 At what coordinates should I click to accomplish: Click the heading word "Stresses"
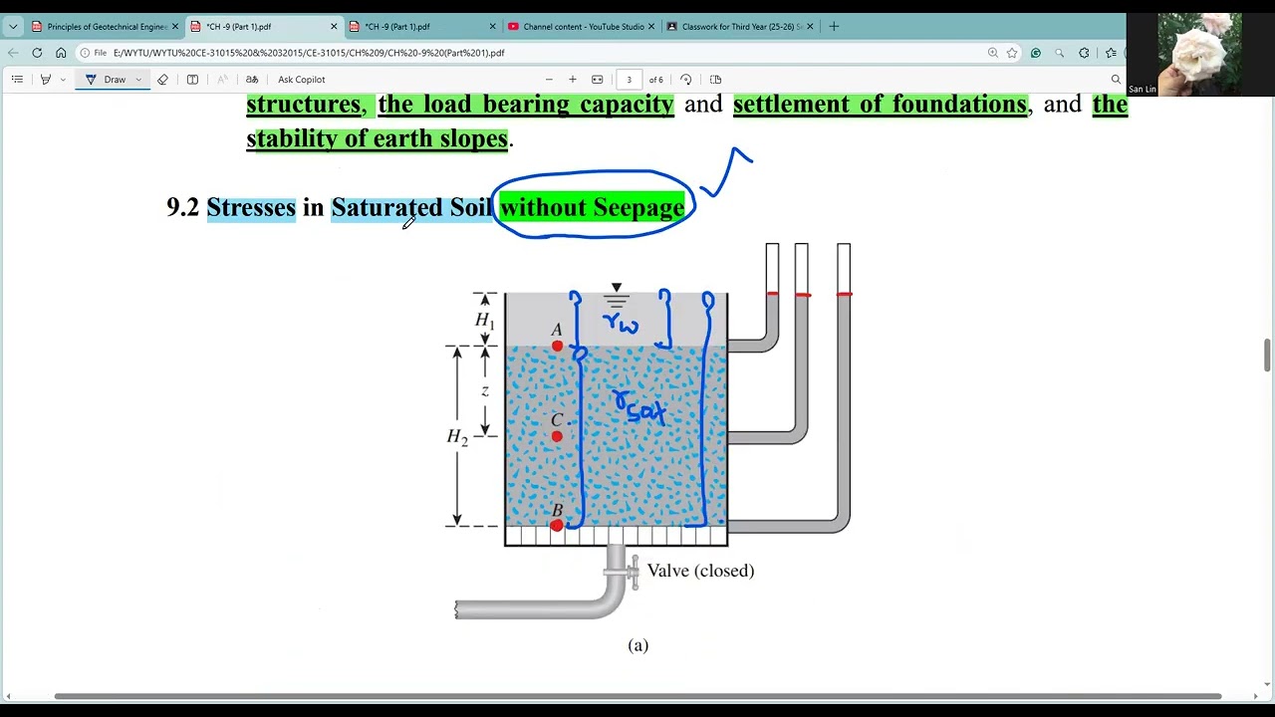click(x=251, y=207)
